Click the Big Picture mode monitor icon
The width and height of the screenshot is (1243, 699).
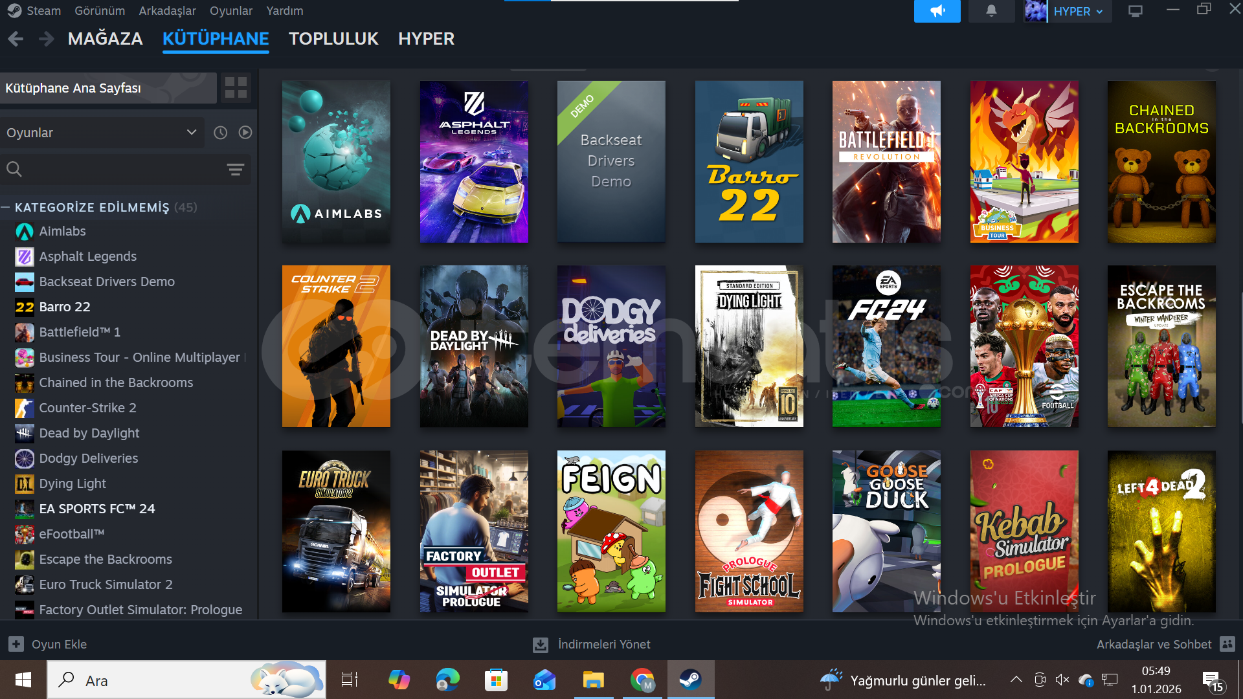tap(1135, 11)
